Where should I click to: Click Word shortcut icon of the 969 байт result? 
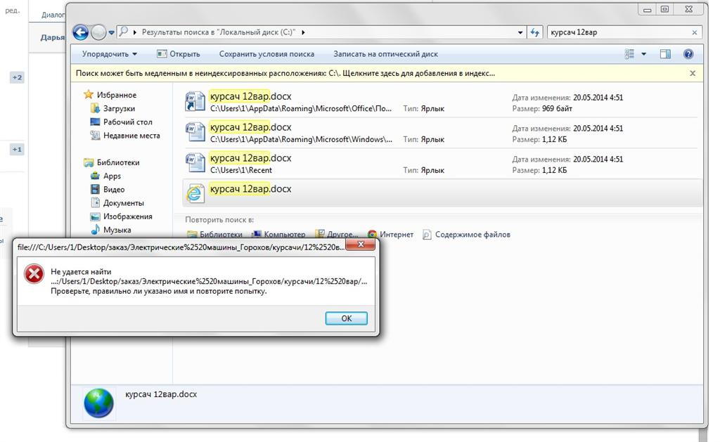coord(195,102)
